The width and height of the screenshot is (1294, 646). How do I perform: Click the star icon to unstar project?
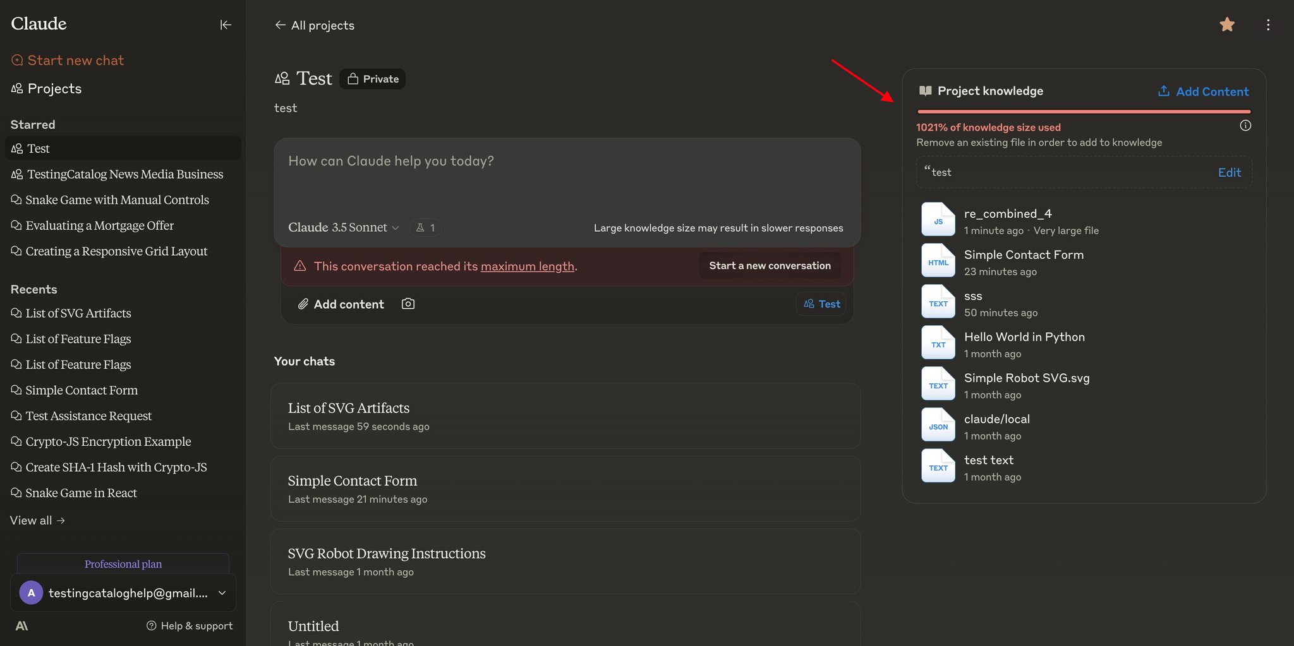click(x=1227, y=25)
